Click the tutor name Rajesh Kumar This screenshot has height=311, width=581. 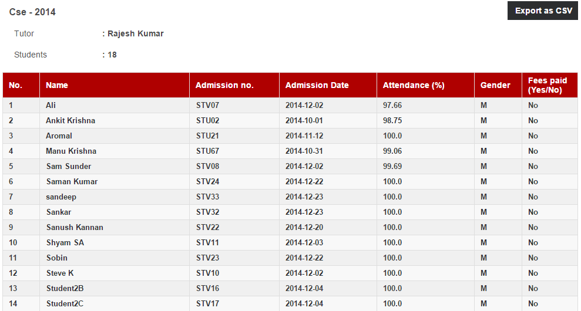click(x=136, y=33)
